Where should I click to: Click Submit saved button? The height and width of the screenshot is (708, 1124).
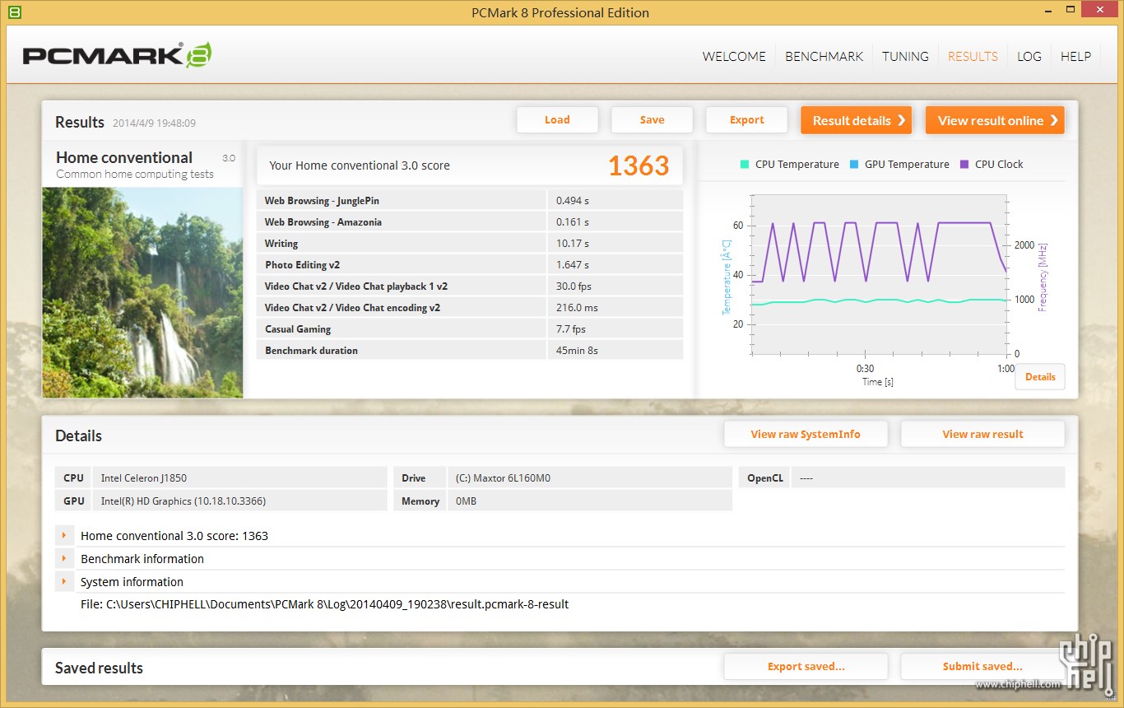tap(982, 666)
